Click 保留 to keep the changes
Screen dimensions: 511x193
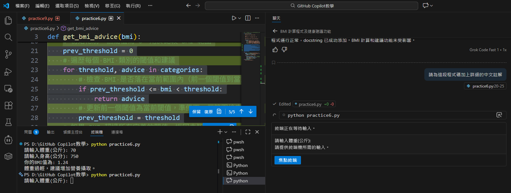tap(196, 112)
